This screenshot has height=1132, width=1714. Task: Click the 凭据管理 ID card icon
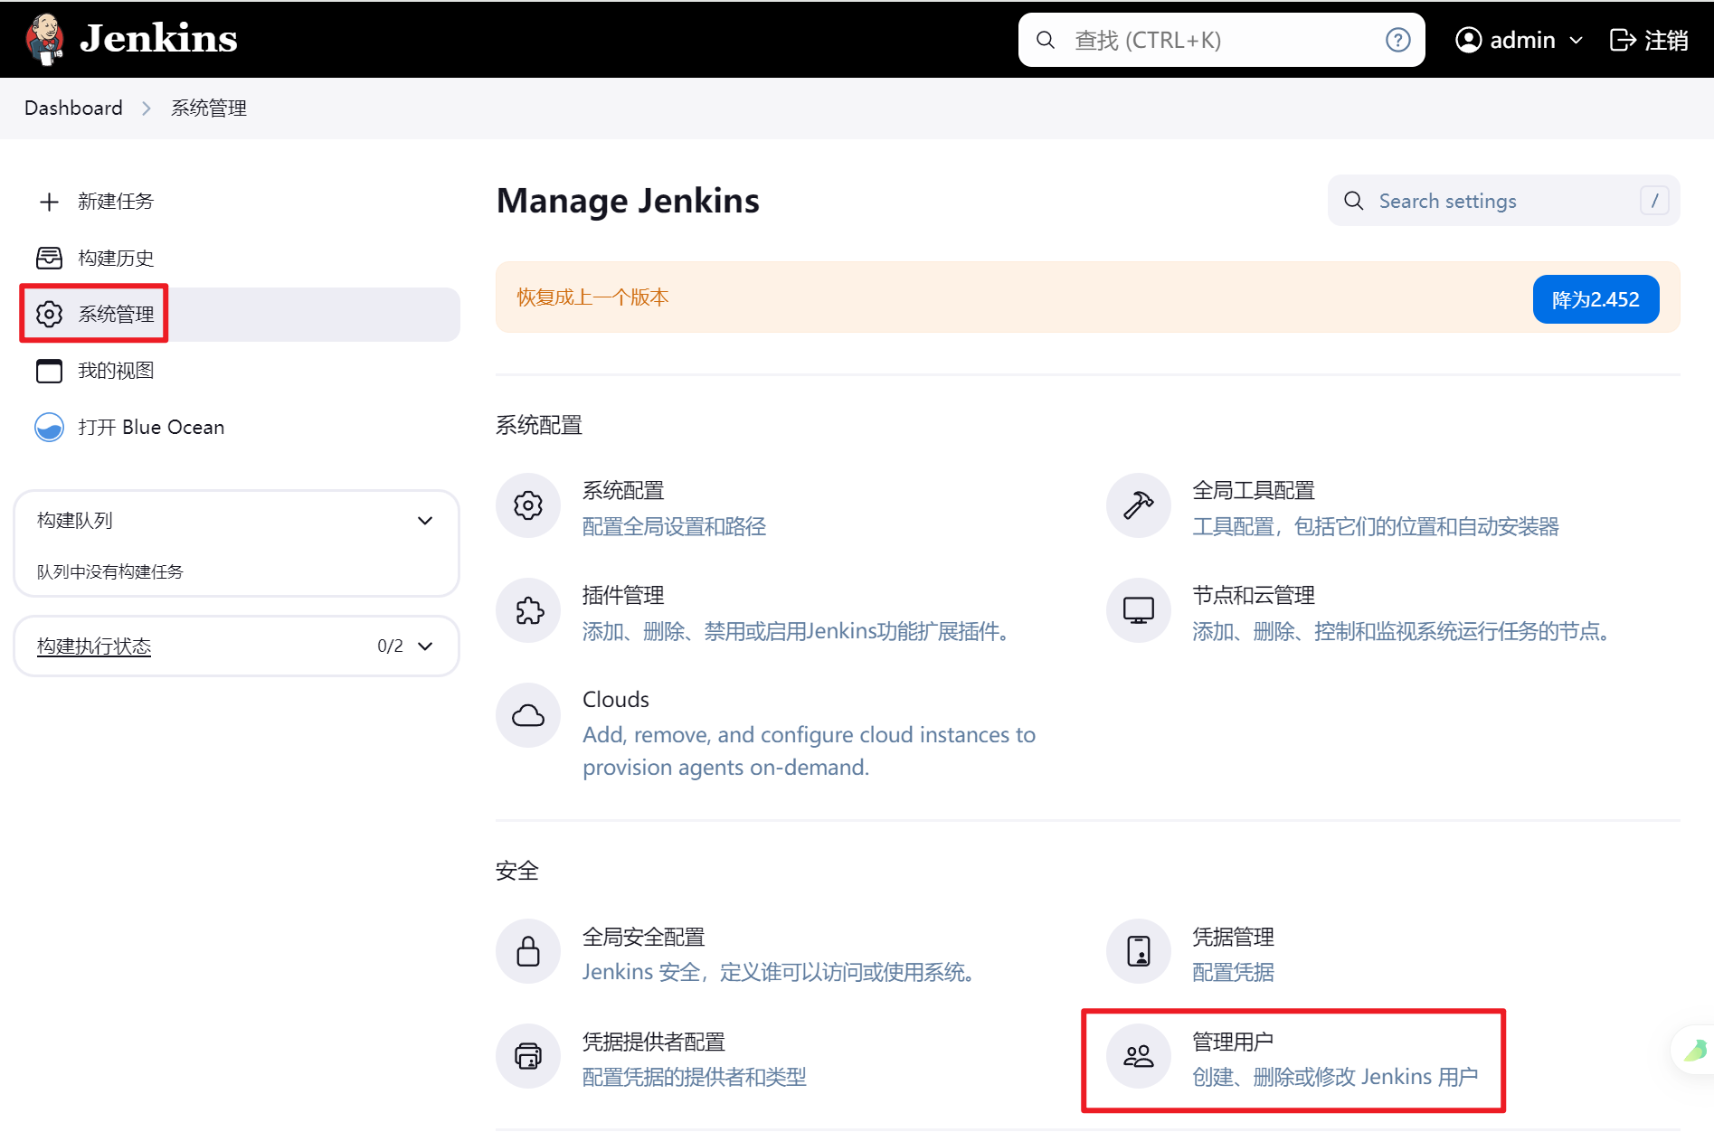(1139, 951)
